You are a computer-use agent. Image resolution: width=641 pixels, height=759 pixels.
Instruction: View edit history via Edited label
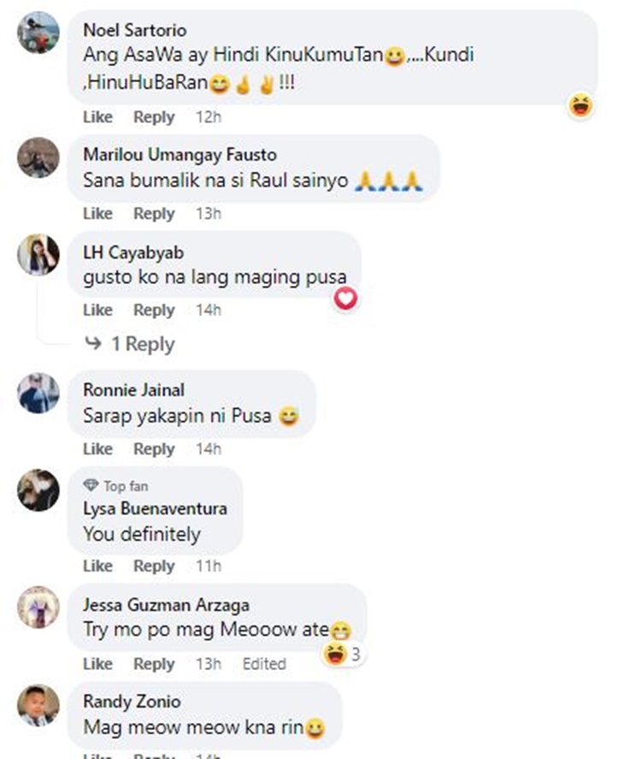[x=264, y=664]
